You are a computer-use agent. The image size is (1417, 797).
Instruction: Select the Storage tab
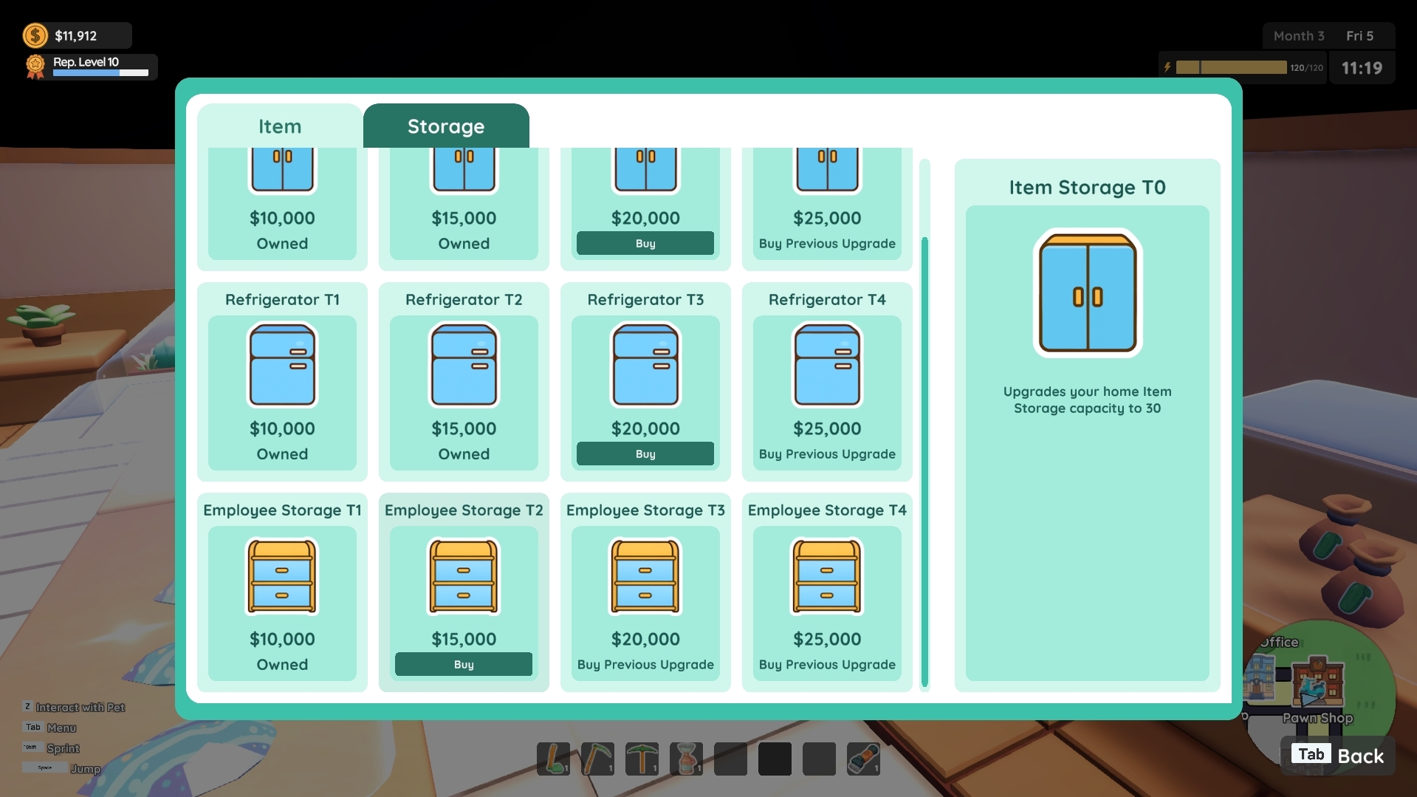[x=446, y=126]
